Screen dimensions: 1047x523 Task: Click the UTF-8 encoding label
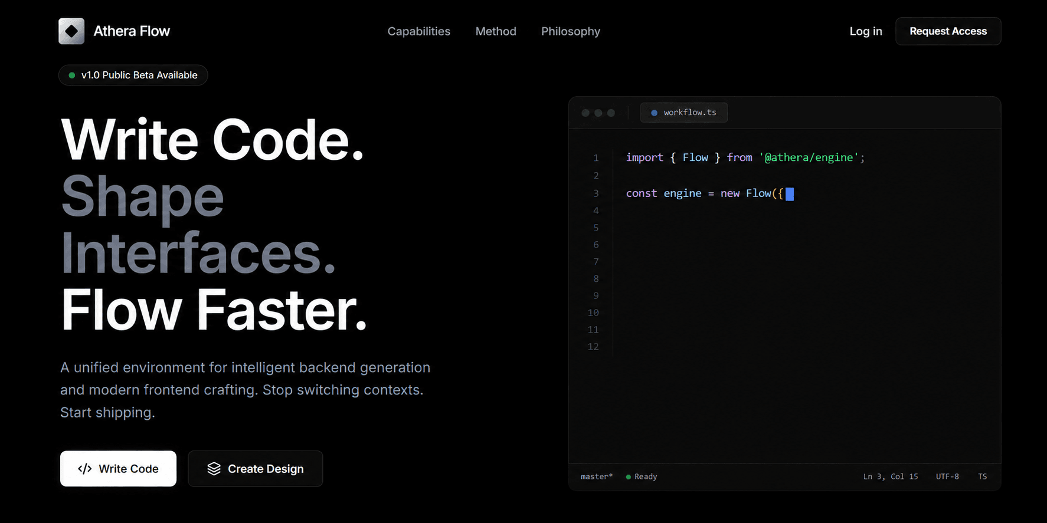pos(947,476)
